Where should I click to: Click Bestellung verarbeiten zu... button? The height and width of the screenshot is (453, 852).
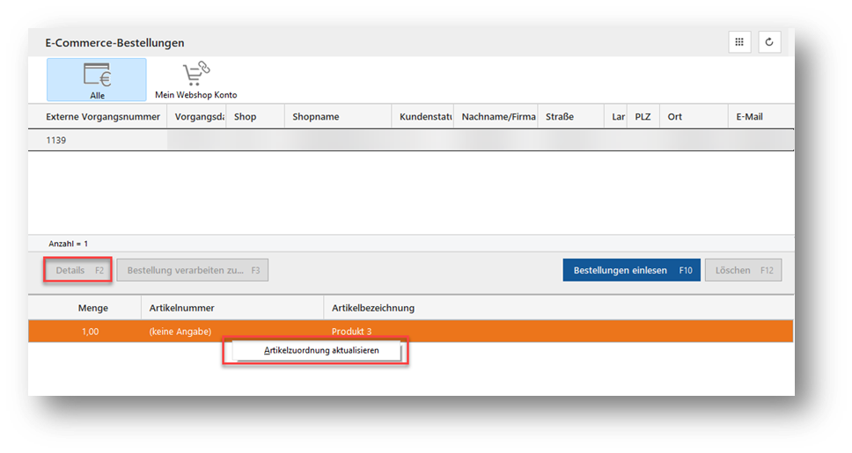(193, 270)
